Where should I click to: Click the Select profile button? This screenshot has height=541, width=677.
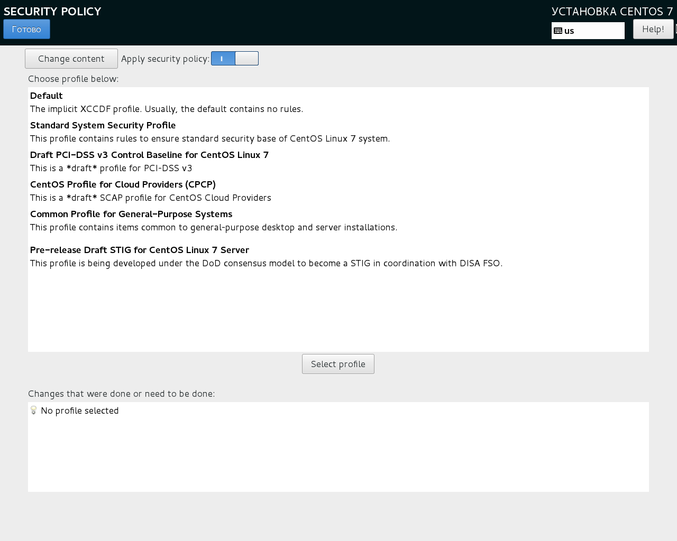(x=338, y=364)
